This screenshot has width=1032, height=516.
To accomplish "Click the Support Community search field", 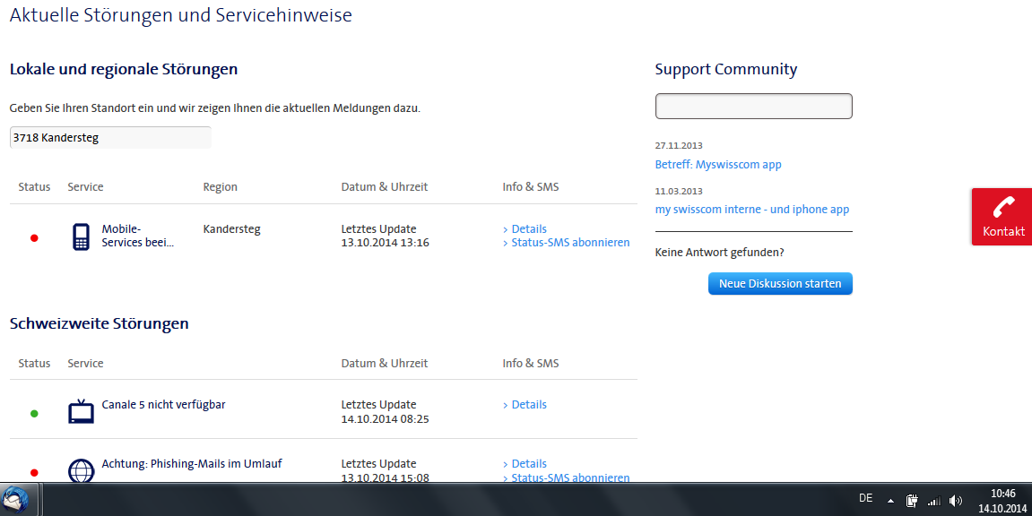I will [x=753, y=106].
